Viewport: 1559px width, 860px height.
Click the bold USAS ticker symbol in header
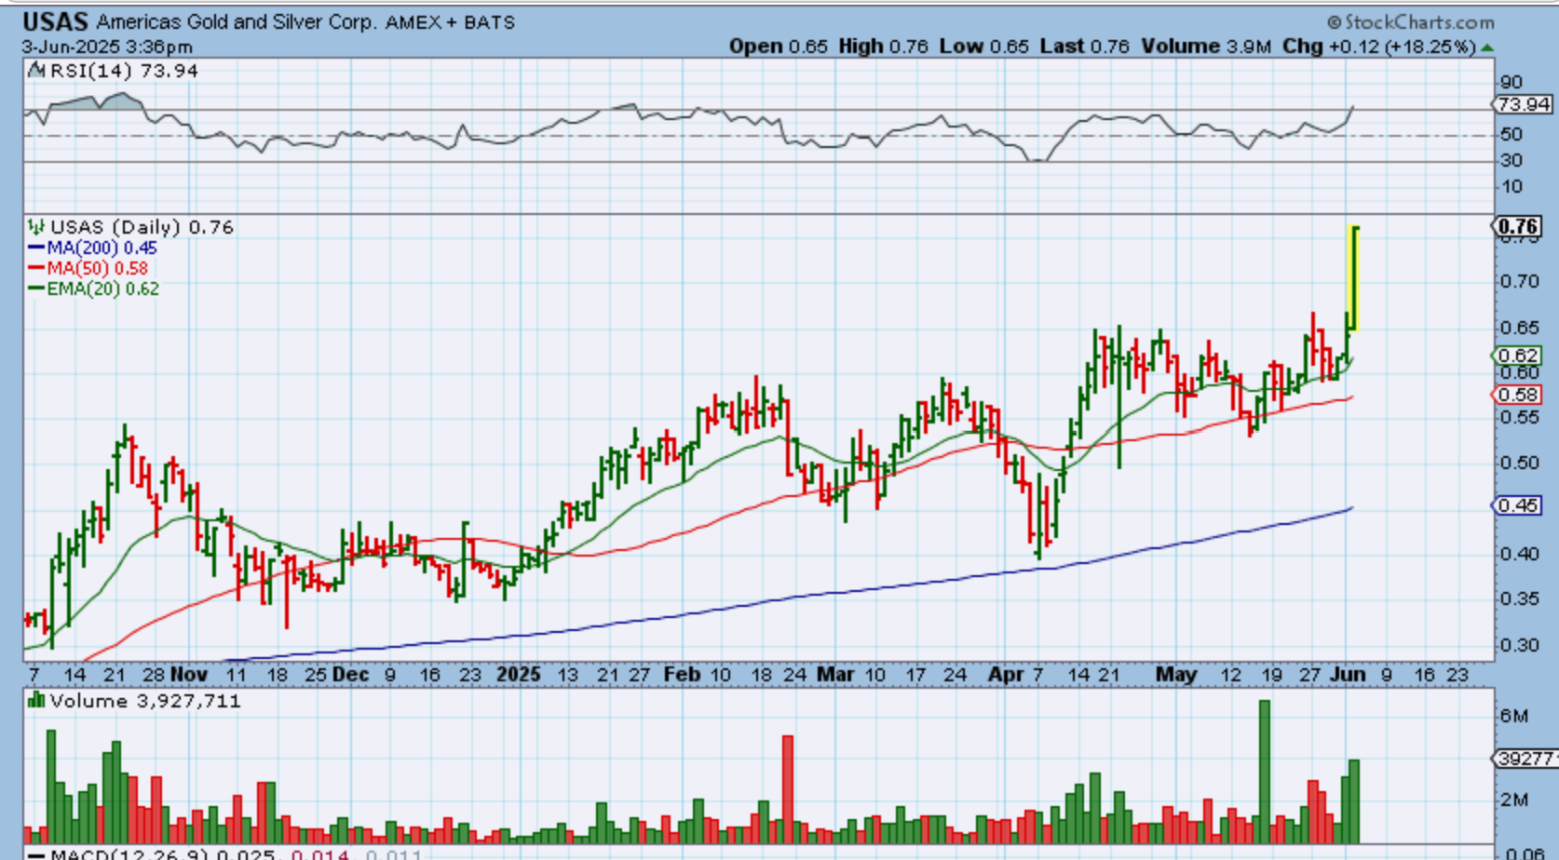click(x=55, y=21)
